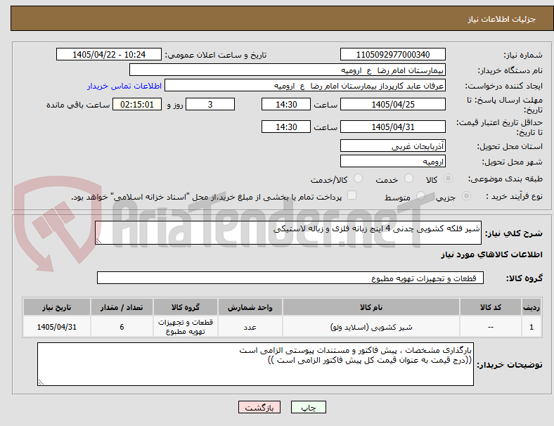Screen dimensions: 554x426
Task: Click the اطلاعات کالاهای مورد نیاز heading
Action: tap(491, 254)
